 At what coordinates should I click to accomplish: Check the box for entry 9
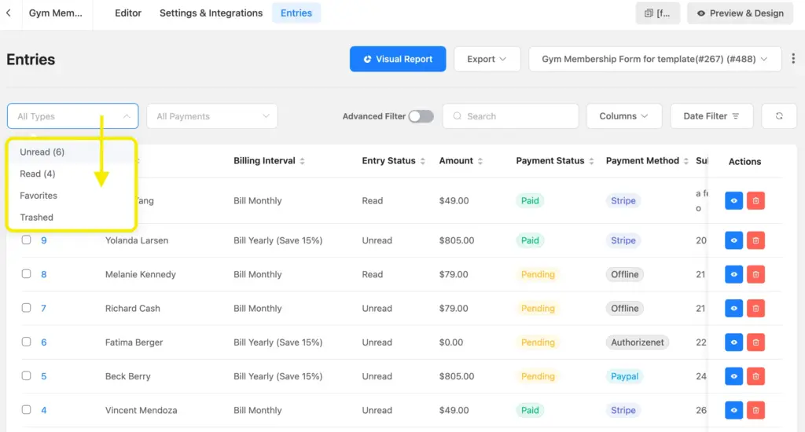[x=26, y=240]
